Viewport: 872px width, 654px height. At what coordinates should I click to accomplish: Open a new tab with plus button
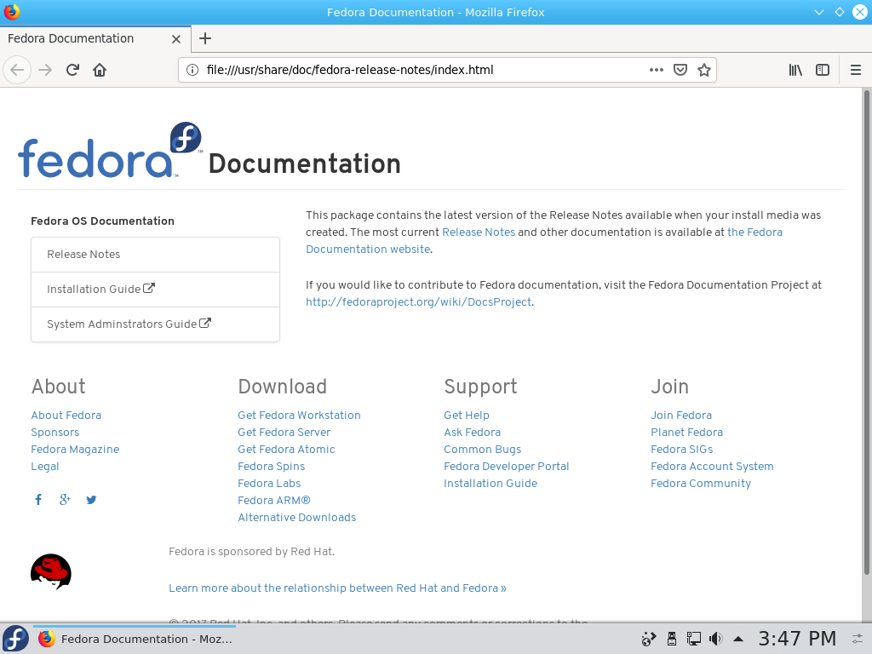(205, 38)
